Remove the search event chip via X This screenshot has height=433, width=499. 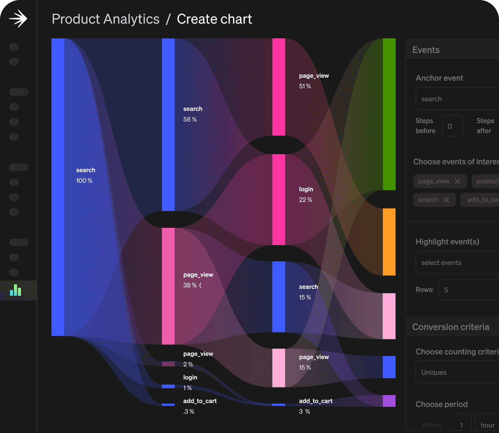click(x=446, y=200)
